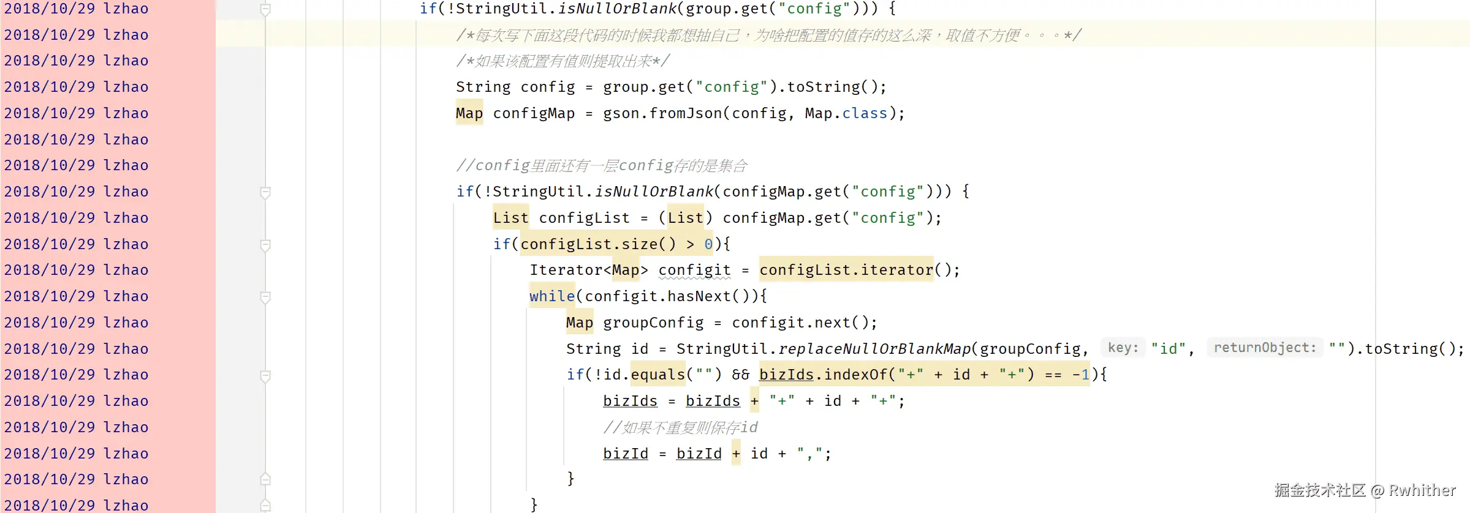The image size is (1470, 513).
Task: Click the replaceNullOrBlankMap method name
Action: [874, 349]
